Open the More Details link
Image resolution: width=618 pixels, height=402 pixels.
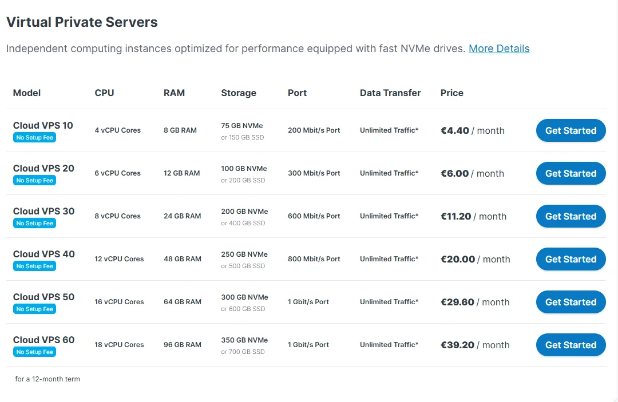click(x=499, y=49)
